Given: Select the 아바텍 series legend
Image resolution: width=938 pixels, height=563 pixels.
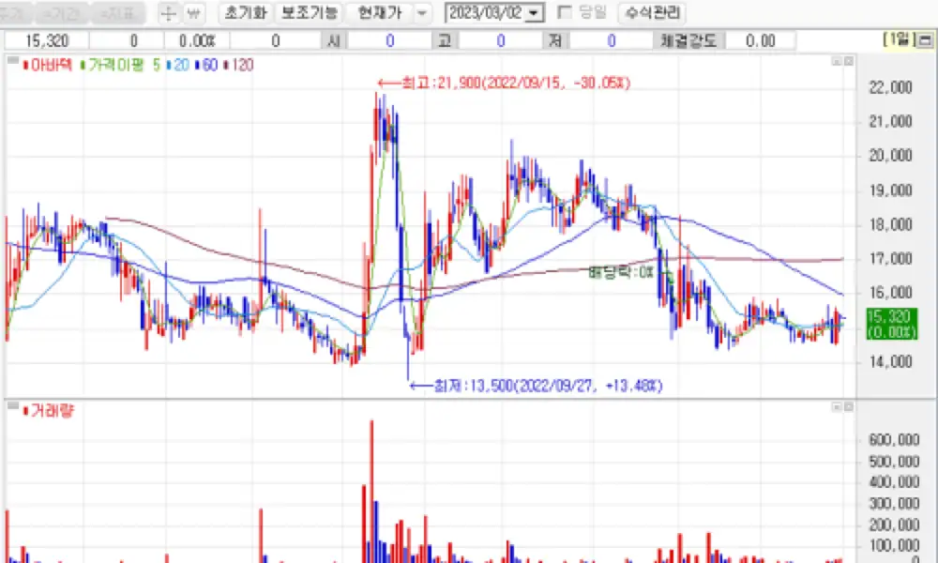Looking at the screenshot, I should 48,65.
